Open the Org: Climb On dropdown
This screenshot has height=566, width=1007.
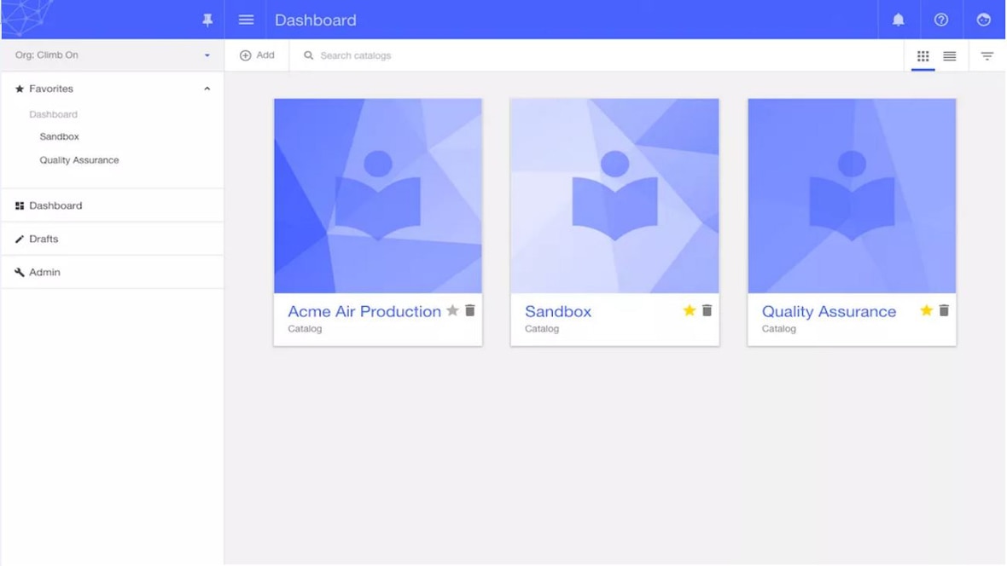[x=112, y=55]
